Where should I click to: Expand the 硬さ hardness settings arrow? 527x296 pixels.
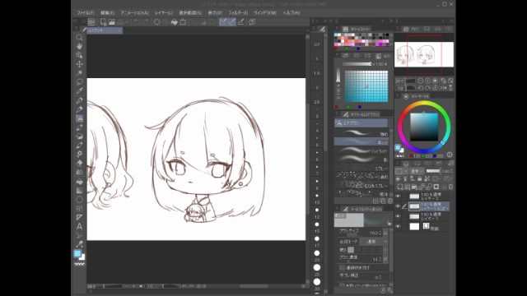point(385,250)
